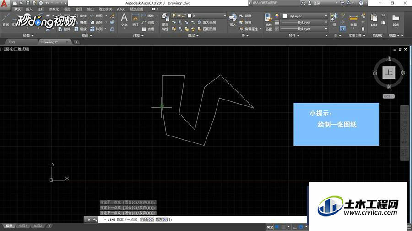Viewport: 412px width, 231px height.
Task: Expand the 实用工具 (Utilities) panel
Action: click(357, 35)
